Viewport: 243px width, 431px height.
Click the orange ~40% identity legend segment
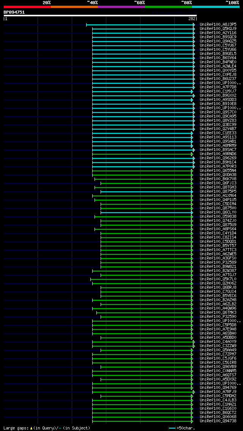(74, 6)
